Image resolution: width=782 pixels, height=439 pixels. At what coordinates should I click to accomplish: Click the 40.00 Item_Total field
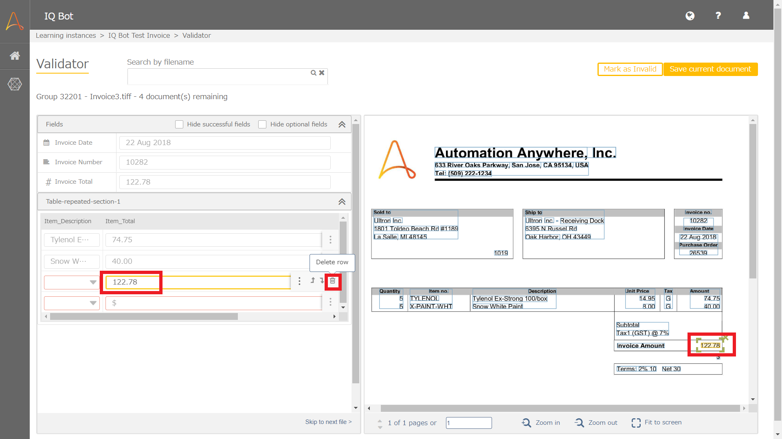pyautogui.click(x=213, y=261)
